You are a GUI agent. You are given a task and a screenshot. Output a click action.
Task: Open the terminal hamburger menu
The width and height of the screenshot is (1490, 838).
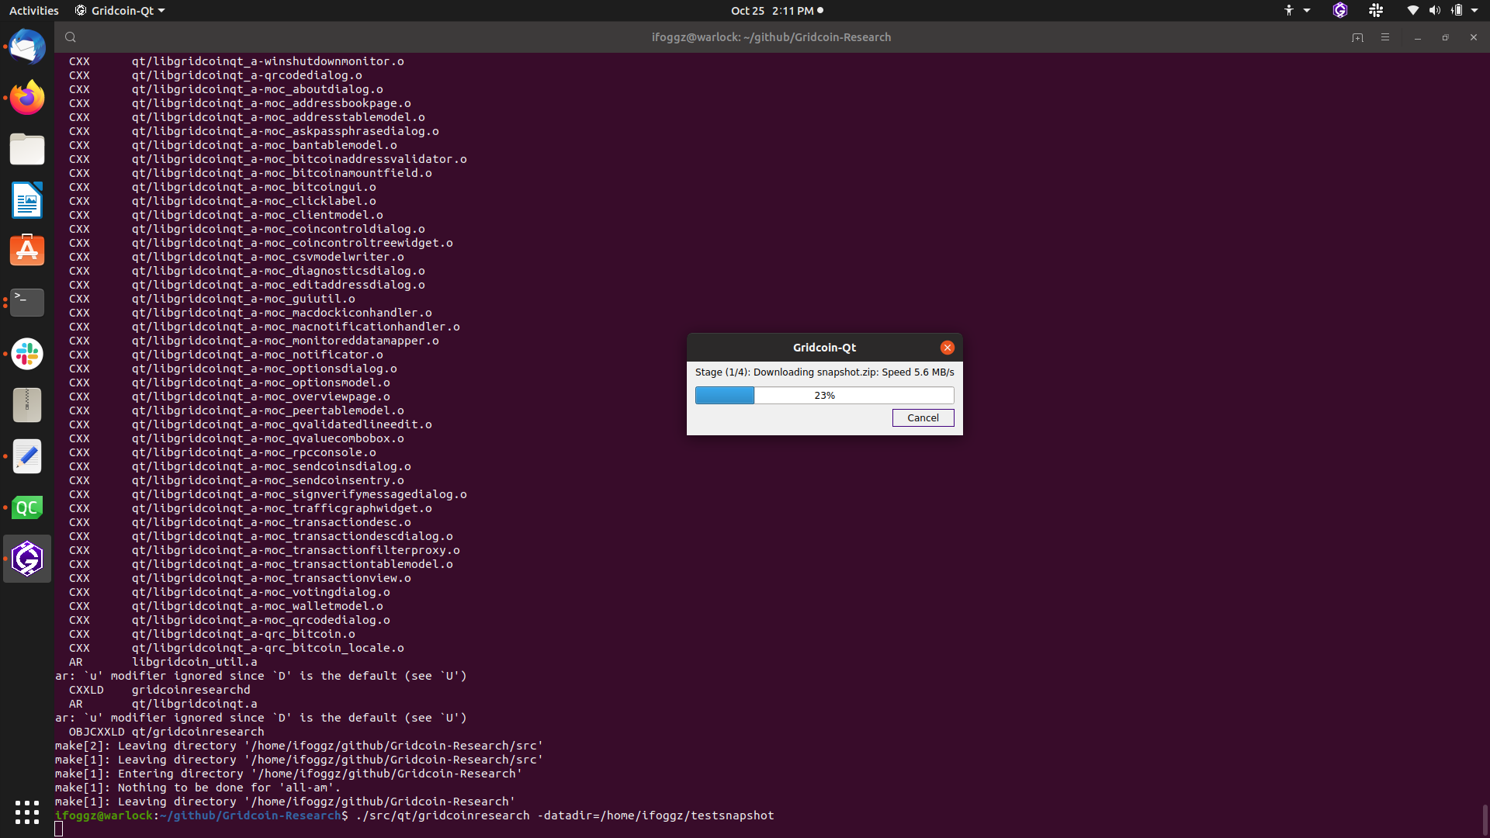coord(1385,37)
